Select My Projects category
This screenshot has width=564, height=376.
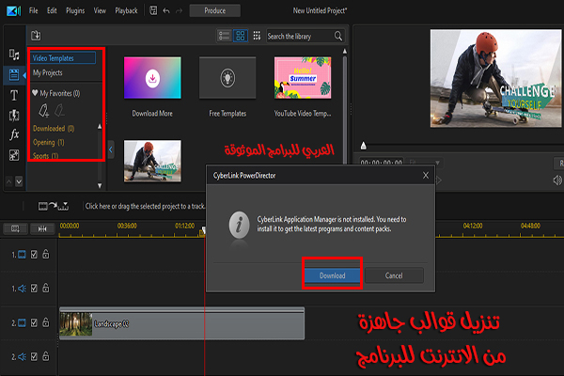(x=48, y=72)
